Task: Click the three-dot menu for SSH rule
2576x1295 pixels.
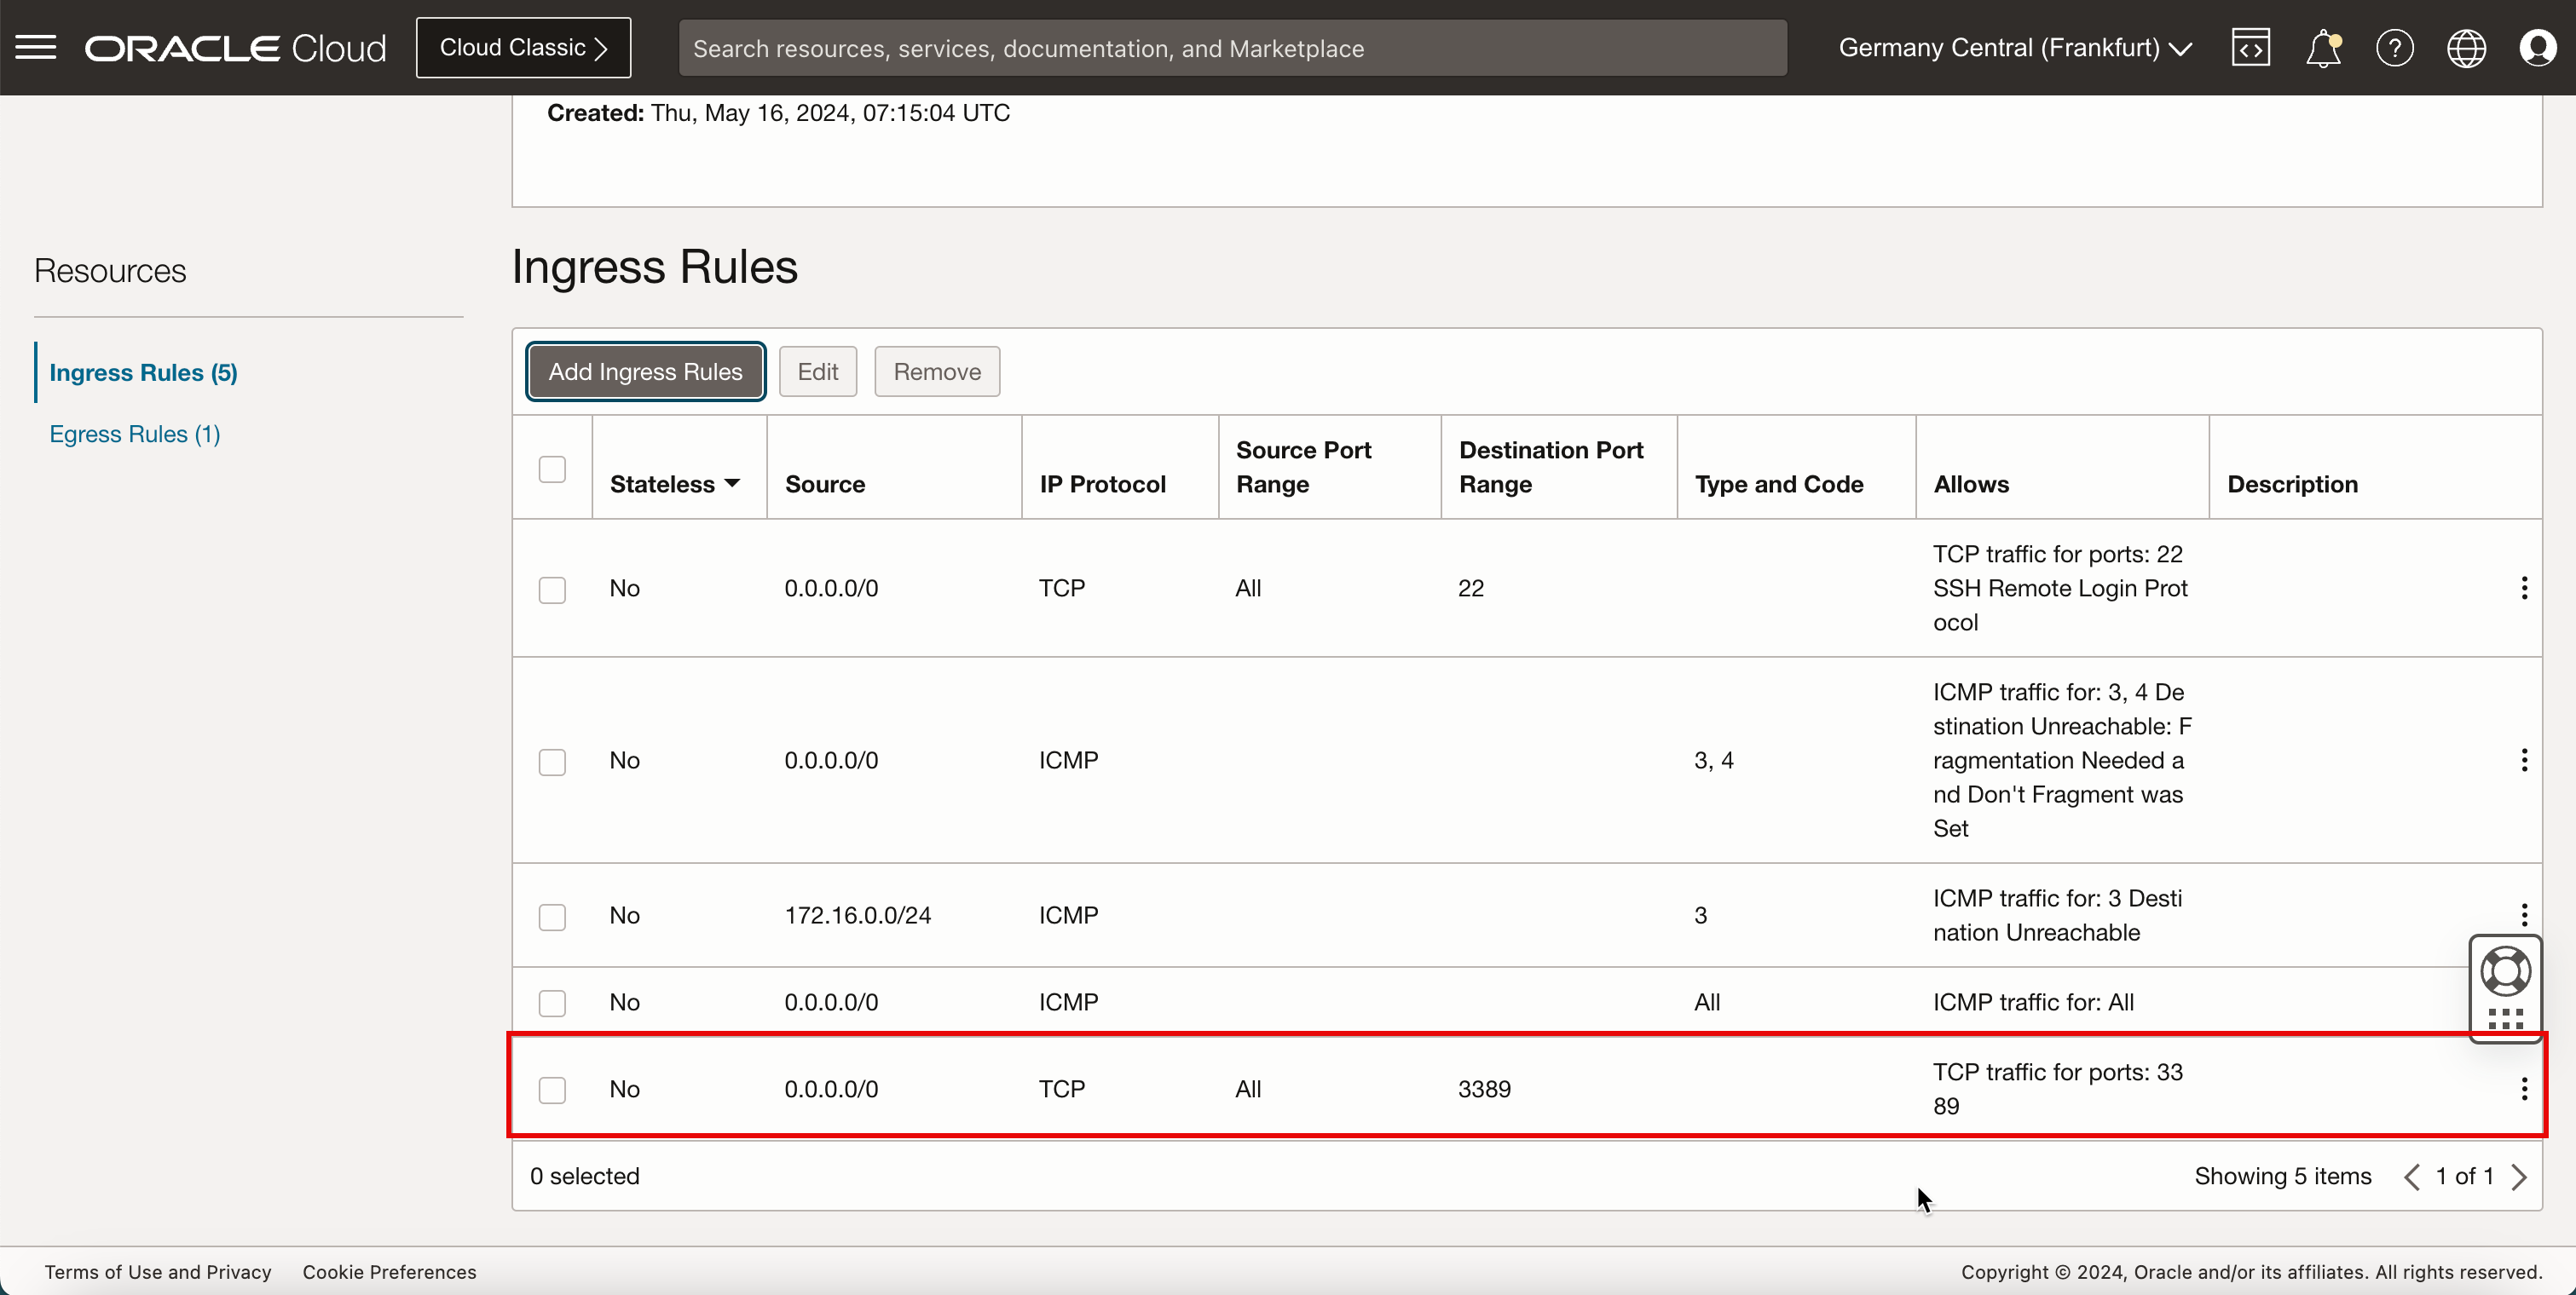Action: point(2525,588)
